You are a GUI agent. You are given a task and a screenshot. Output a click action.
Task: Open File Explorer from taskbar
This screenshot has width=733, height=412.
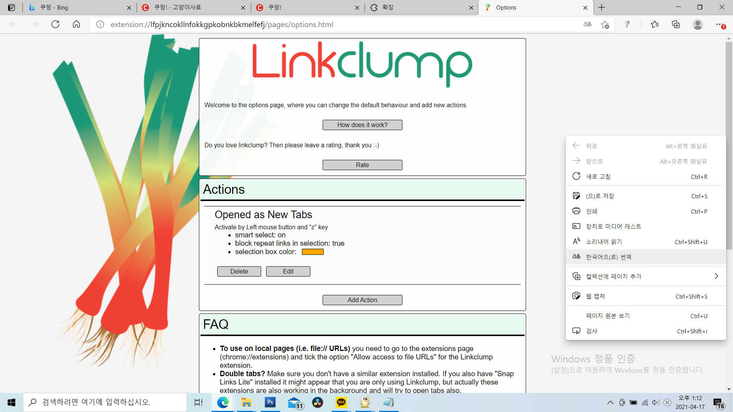[x=246, y=402]
